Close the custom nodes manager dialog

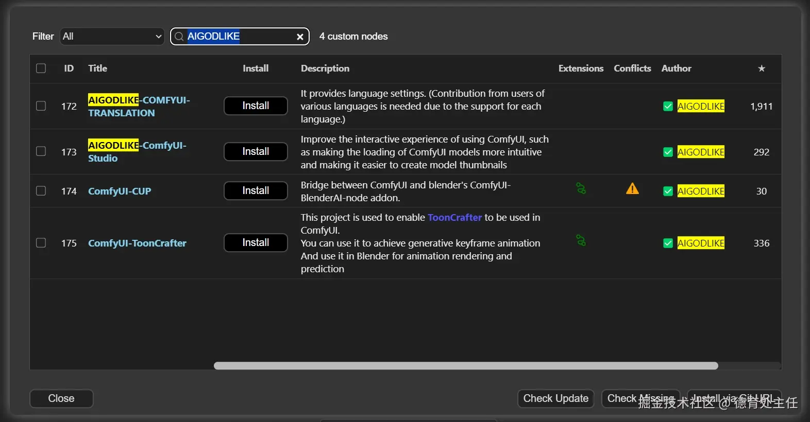click(x=61, y=399)
